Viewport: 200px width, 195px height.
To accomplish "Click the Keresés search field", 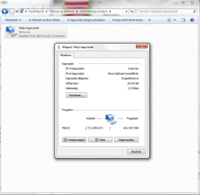I will point(165,12).
